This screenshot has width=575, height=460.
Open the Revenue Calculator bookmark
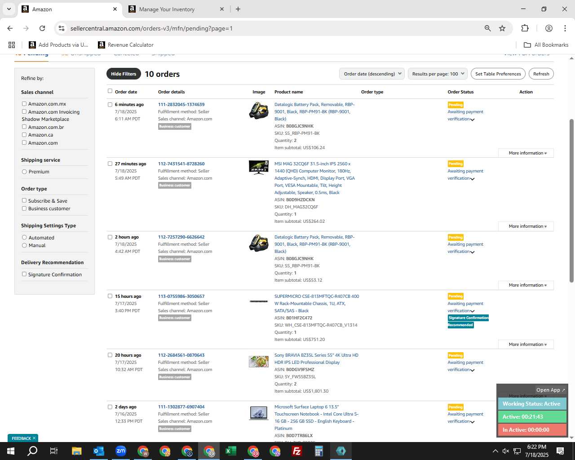[126, 45]
